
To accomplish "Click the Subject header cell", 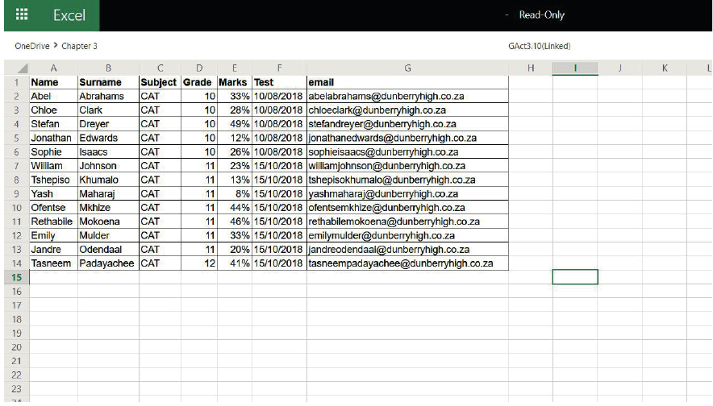I will (160, 82).
